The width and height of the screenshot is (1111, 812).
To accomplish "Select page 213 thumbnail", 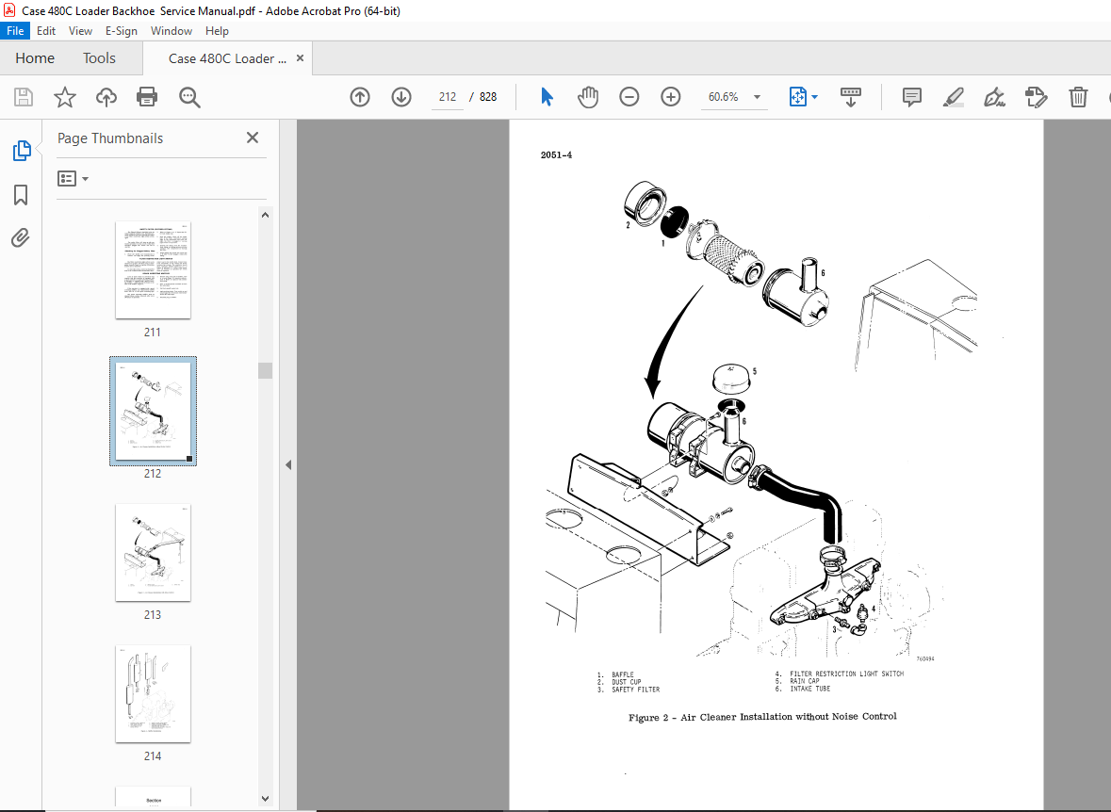I will (x=153, y=553).
